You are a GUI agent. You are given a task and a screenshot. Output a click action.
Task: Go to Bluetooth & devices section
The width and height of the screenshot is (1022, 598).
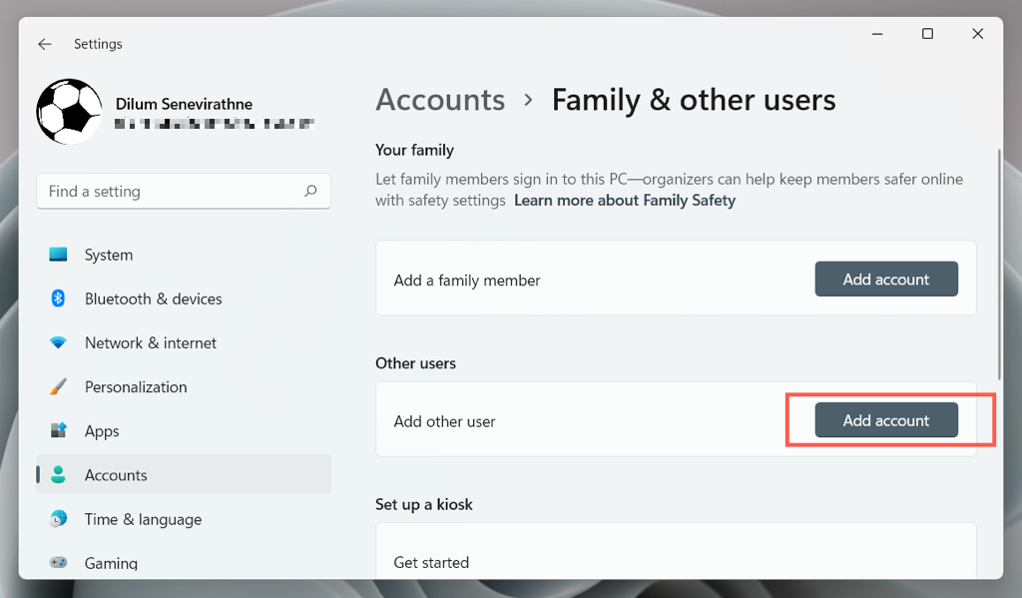153,299
